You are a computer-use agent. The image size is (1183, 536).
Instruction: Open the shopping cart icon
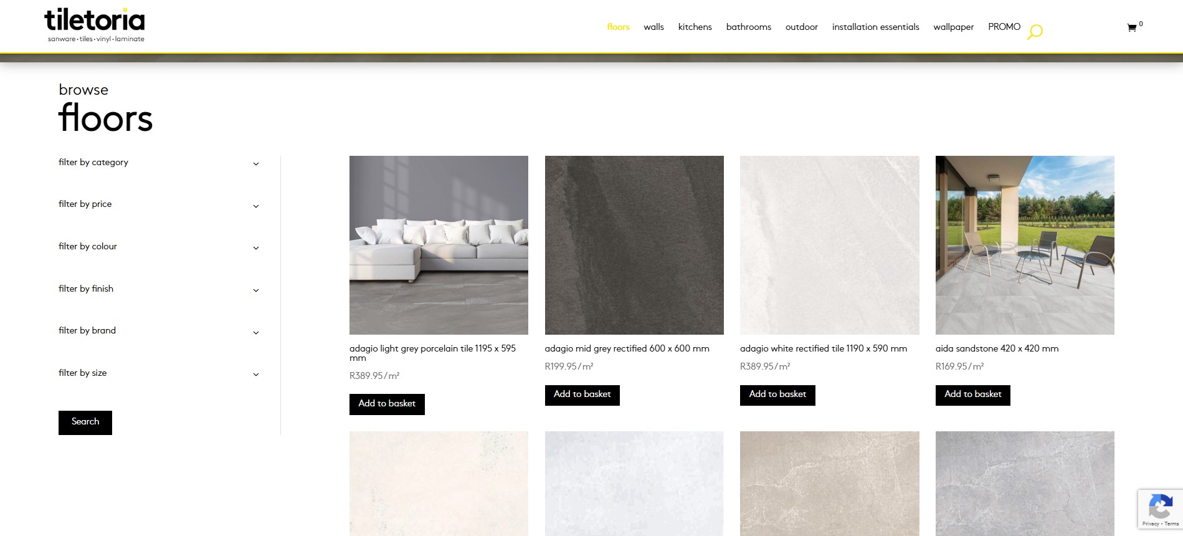pyautogui.click(x=1132, y=28)
